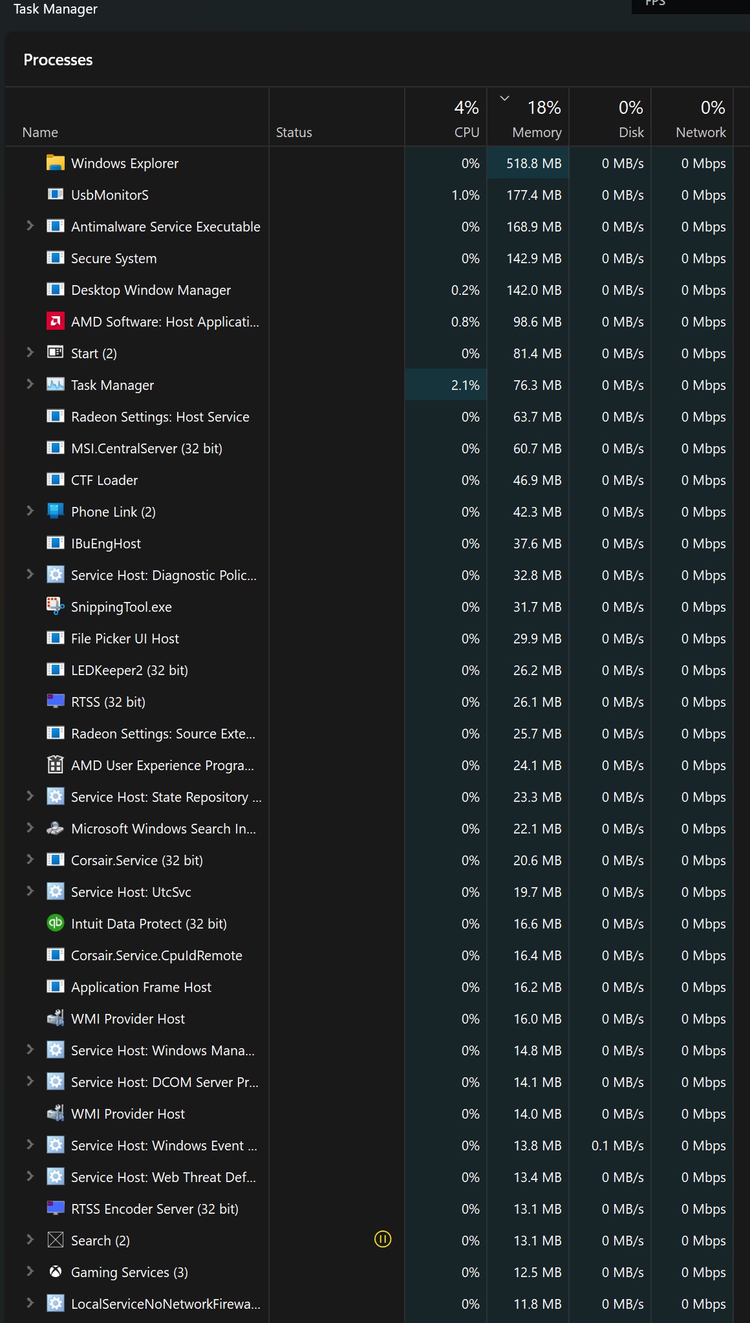
Task: Sort by the Memory column header
Action: point(528,117)
